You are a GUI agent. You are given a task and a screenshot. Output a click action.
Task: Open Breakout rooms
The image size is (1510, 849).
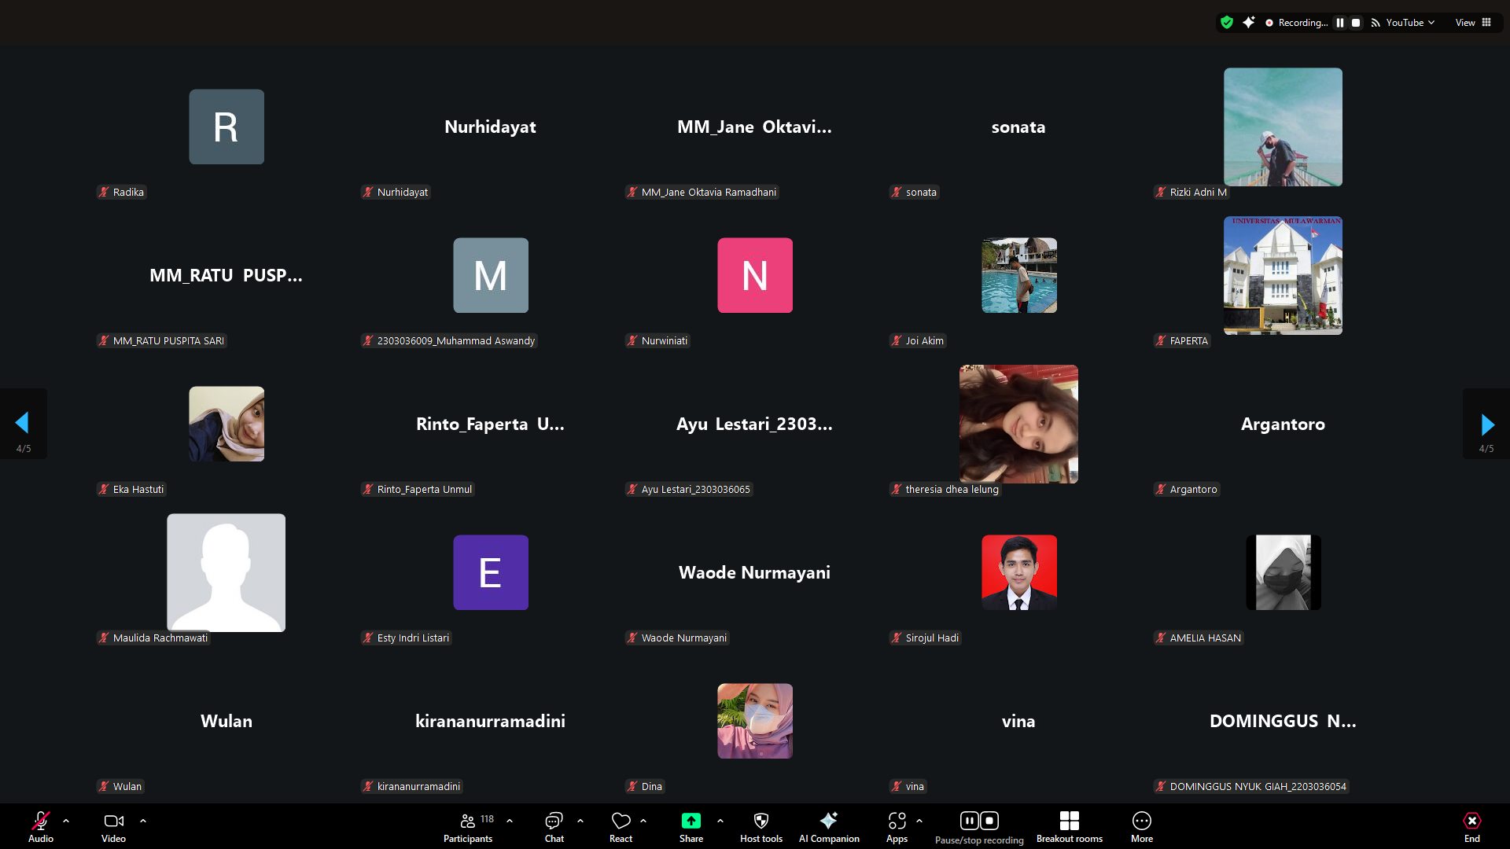point(1069,826)
